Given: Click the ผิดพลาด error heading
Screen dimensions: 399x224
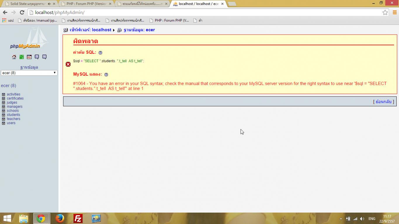Looking at the screenshot, I should 86,41.
